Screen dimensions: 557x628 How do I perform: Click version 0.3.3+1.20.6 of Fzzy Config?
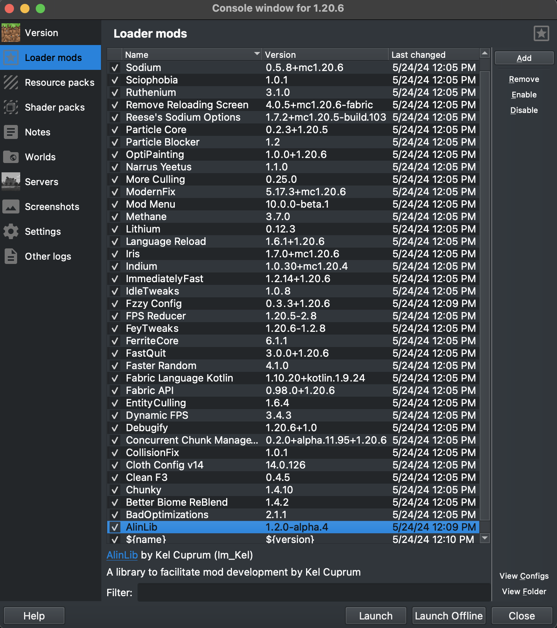(x=298, y=304)
